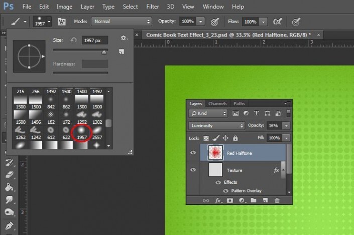Select the Pen tool in the toolbox
The width and height of the screenshot is (354, 235).
coord(8,225)
